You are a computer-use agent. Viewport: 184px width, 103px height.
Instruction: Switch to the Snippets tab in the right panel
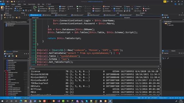(173, 51)
